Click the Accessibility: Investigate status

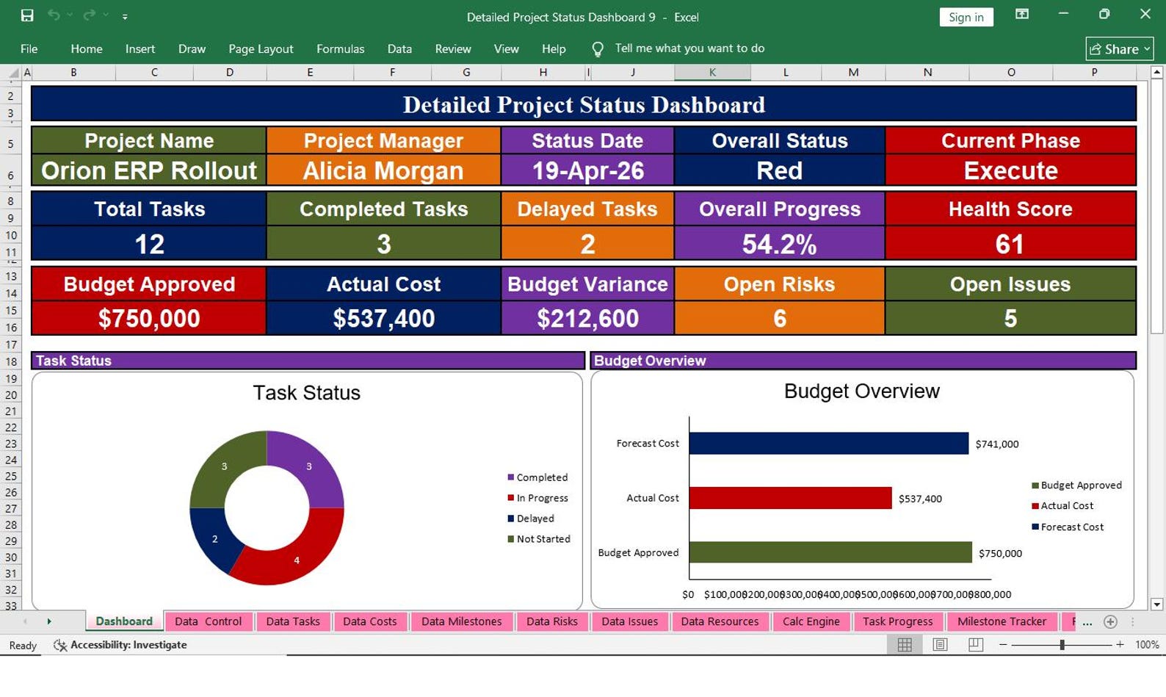[120, 645]
